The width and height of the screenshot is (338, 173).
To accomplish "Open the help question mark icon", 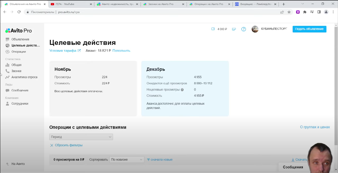I will (243, 29).
